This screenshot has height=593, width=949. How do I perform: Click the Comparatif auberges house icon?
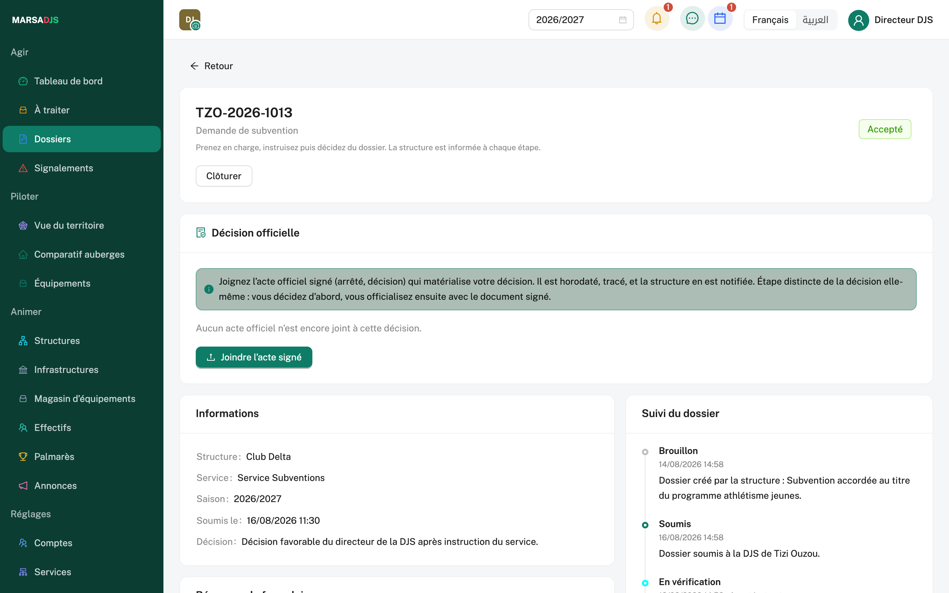pos(23,255)
